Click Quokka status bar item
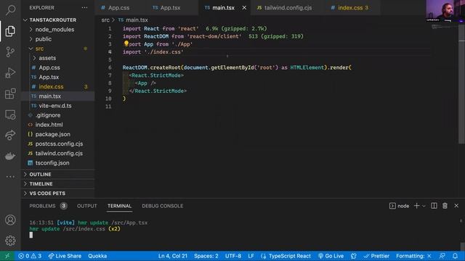This screenshot has height=261, width=465. (x=97, y=256)
